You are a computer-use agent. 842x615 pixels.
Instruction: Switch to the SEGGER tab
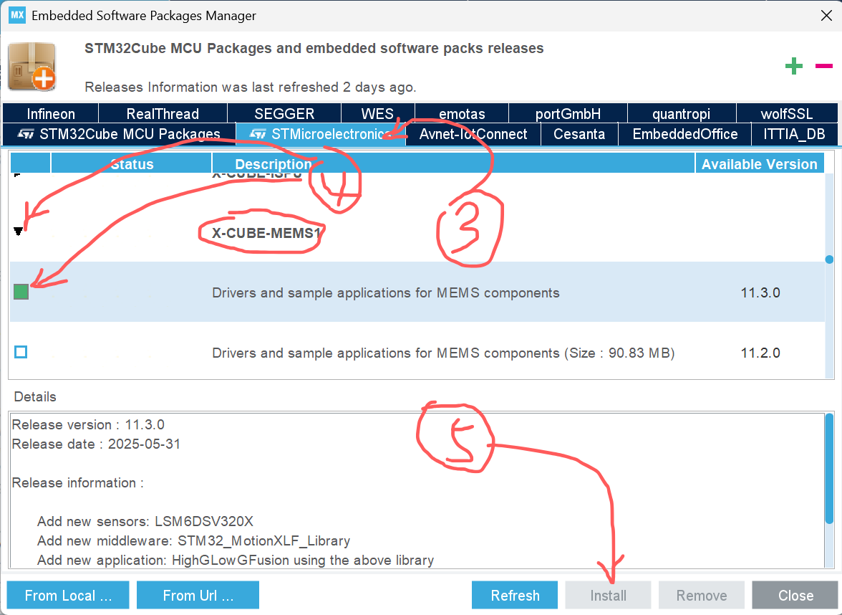(x=284, y=113)
